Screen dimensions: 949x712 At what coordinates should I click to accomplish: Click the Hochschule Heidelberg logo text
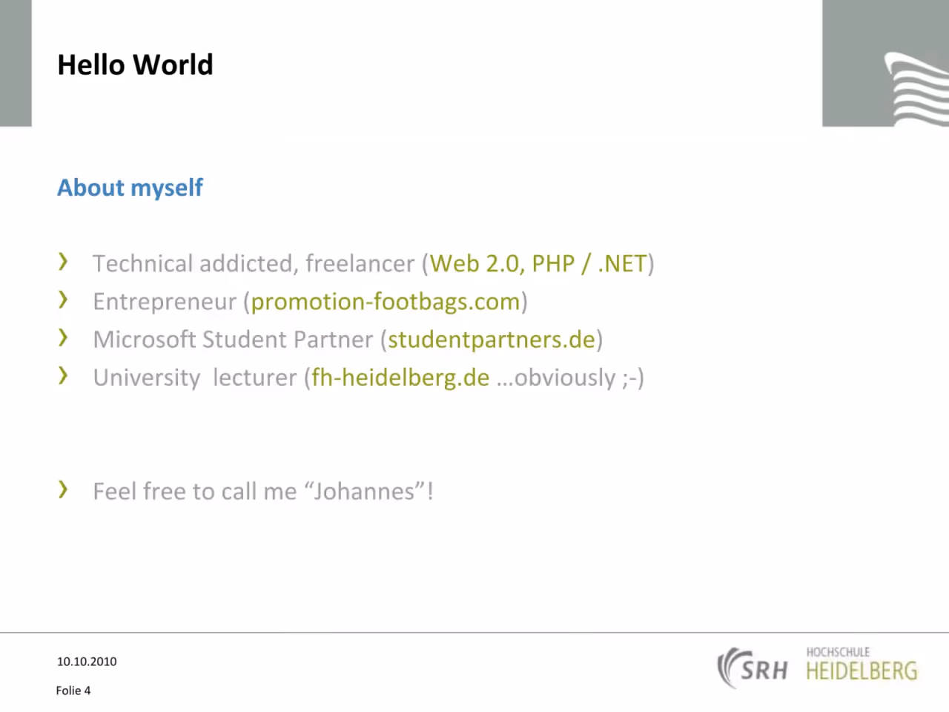(x=862, y=664)
